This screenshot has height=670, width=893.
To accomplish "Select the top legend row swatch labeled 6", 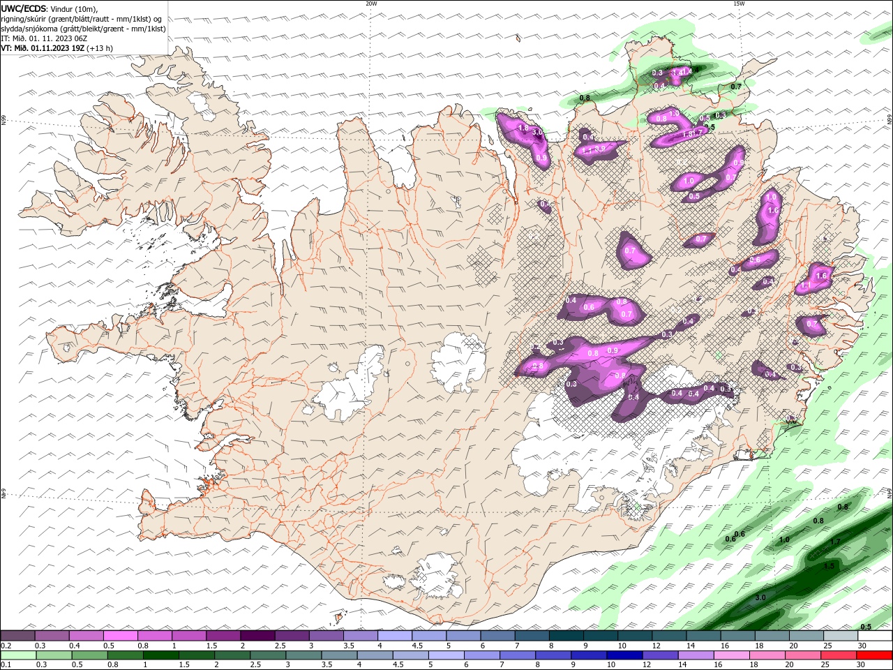I will (497, 636).
